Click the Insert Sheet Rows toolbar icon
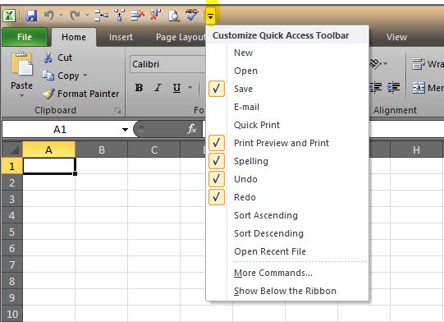The image size is (444, 322). (x=102, y=16)
